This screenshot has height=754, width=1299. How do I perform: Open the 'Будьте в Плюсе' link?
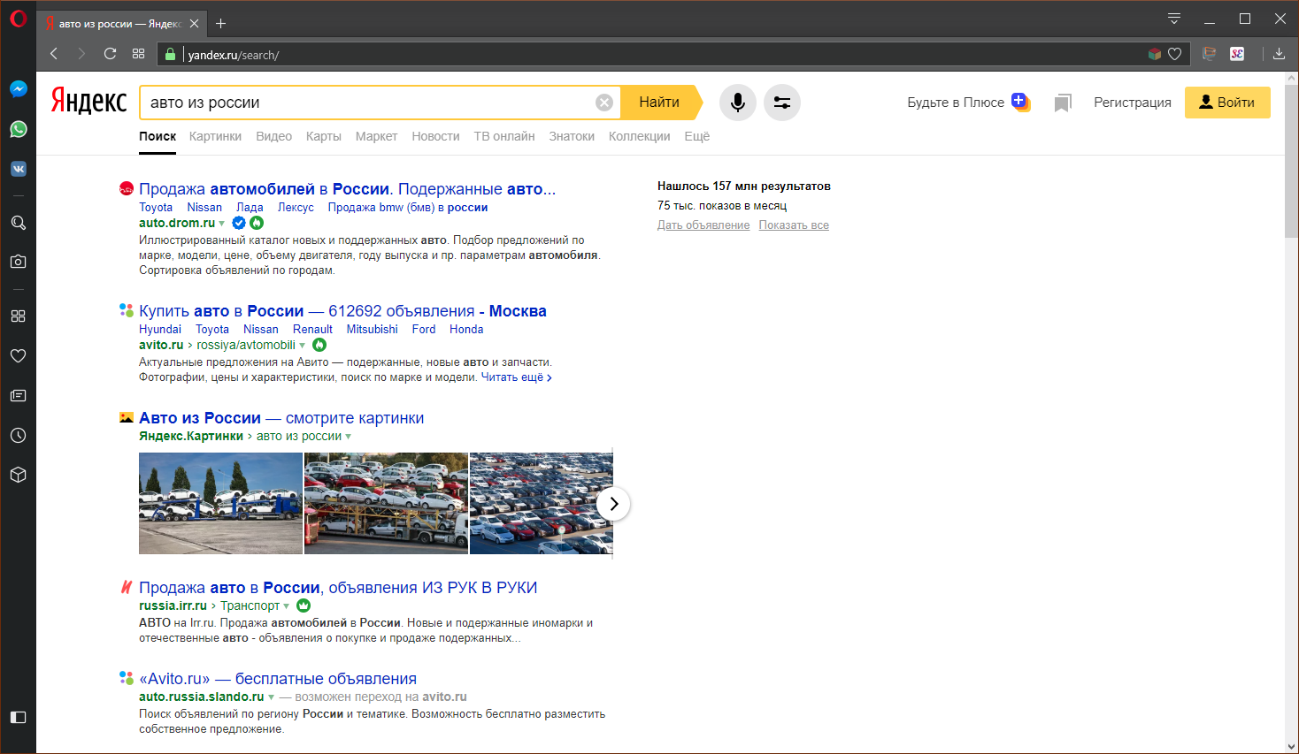[x=968, y=103]
